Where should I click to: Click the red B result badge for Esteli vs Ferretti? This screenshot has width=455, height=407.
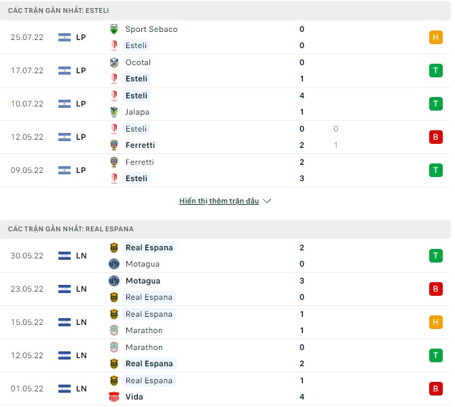tap(435, 137)
